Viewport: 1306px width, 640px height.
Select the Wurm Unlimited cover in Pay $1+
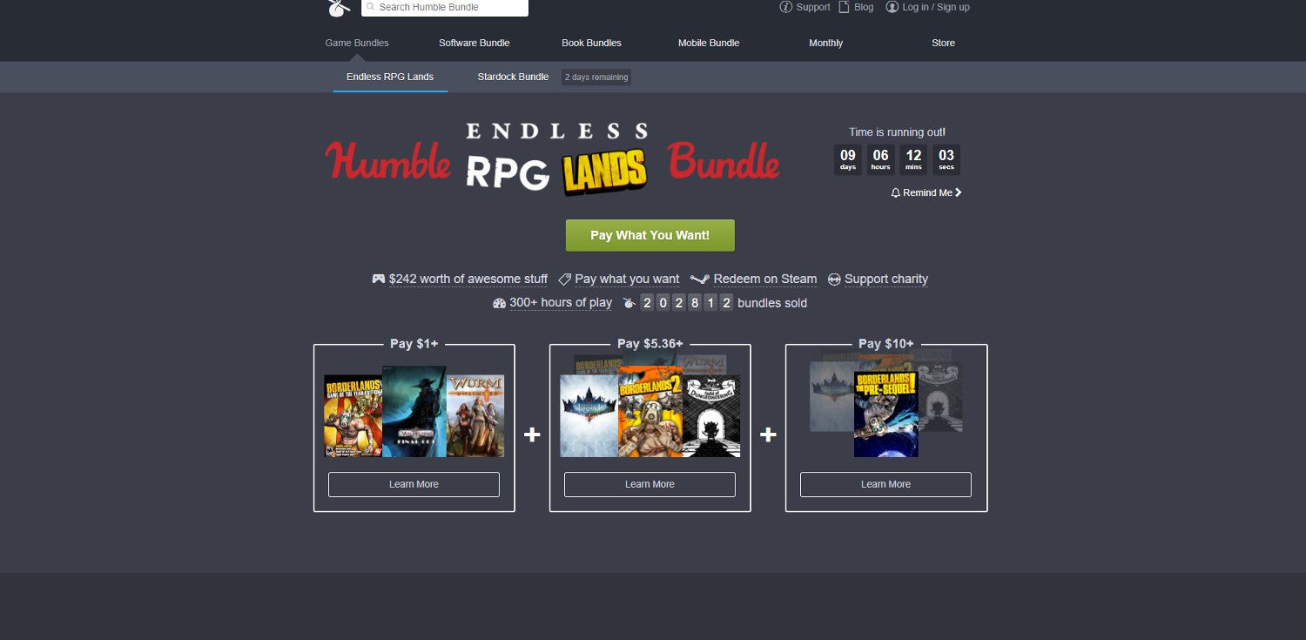click(x=475, y=416)
